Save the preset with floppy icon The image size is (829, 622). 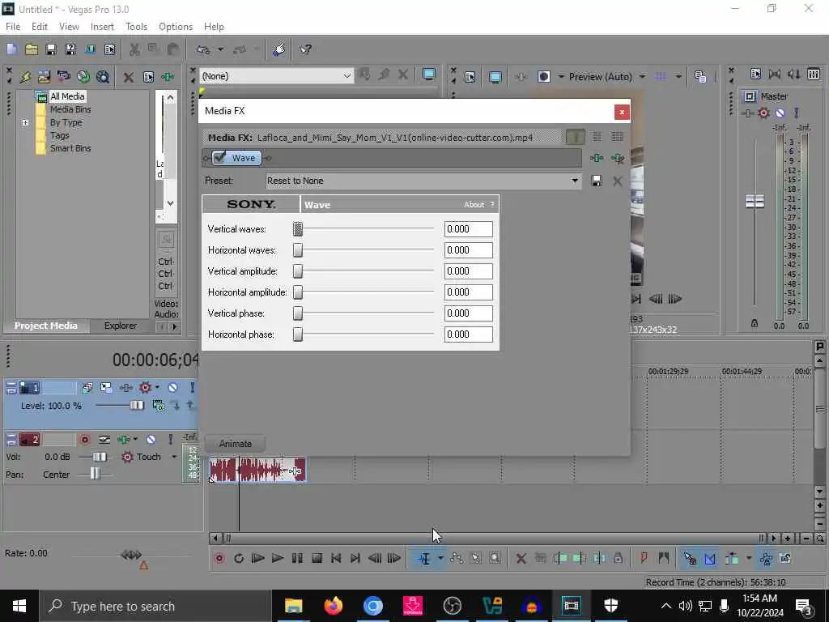coord(597,181)
